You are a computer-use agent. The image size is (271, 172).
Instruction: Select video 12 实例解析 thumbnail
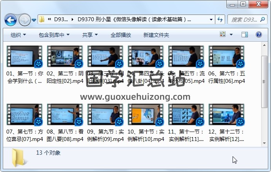coord(227,115)
